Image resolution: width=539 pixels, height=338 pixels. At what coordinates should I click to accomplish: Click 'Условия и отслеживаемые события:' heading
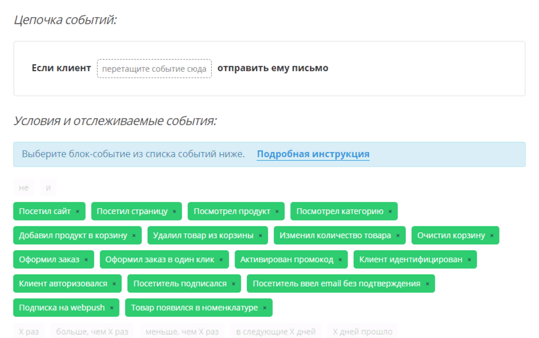pos(115,121)
